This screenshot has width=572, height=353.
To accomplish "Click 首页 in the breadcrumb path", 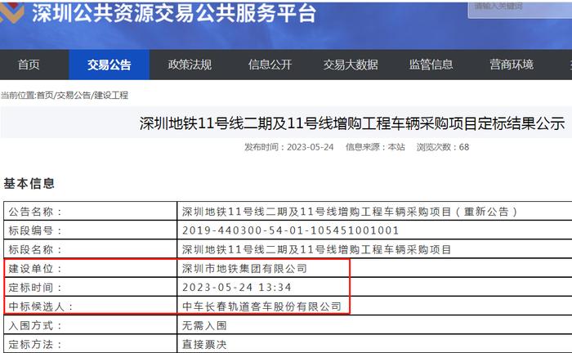I will point(45,96).
